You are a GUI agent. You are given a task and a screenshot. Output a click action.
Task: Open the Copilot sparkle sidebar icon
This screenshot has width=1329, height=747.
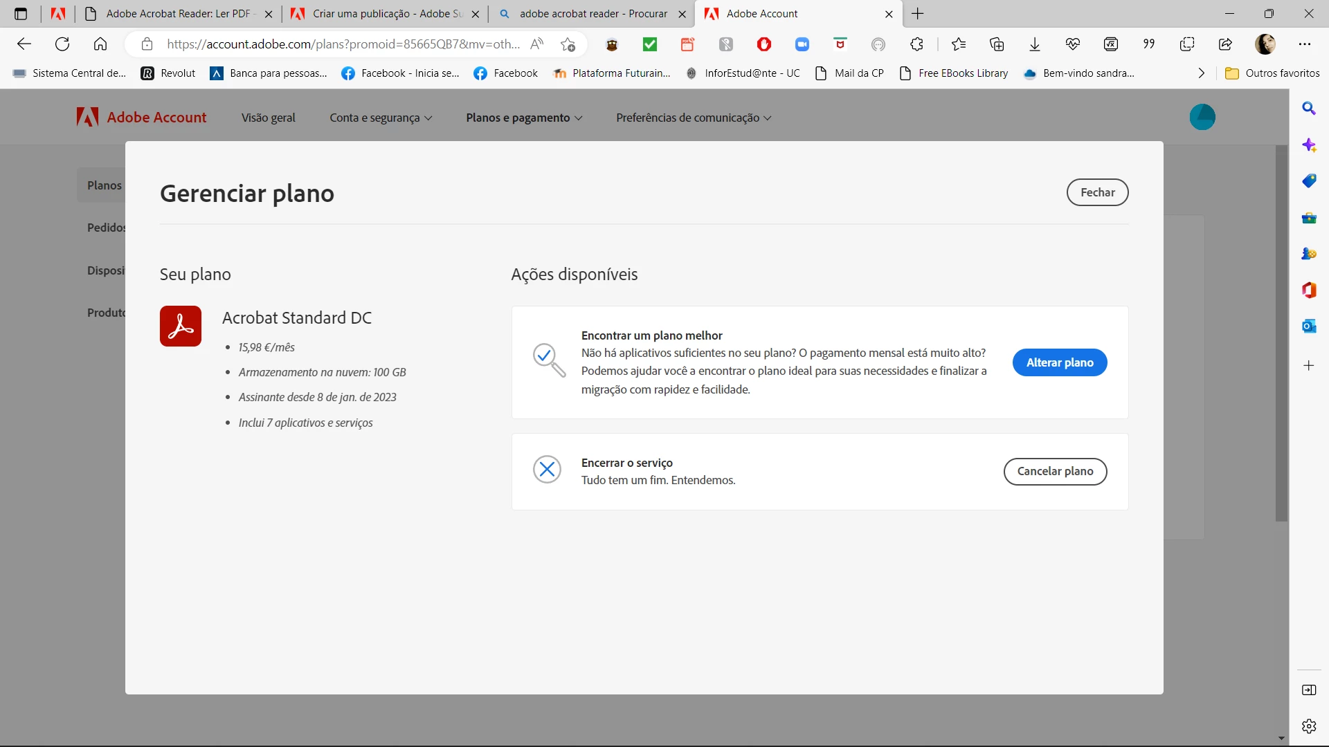click(x=1308, y=145)
